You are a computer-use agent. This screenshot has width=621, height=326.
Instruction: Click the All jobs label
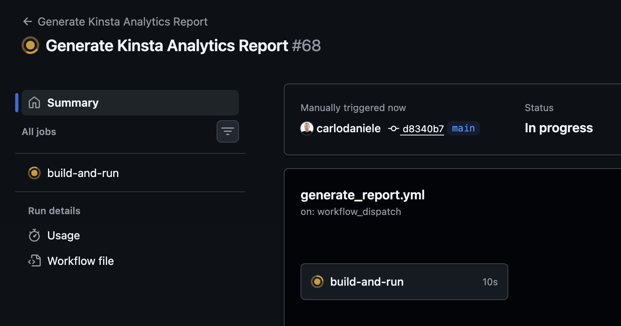[x=39, y=131]
